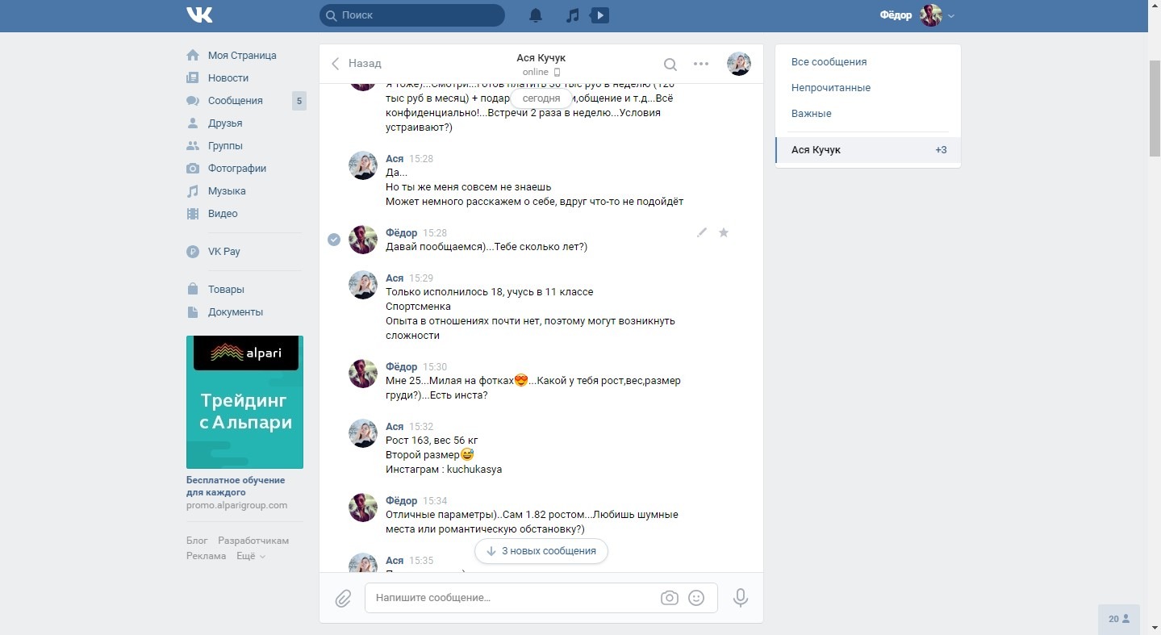Open the conversation actions three-dot menu
Viewport: 1161px width, 635px height.
pos(701,65)
